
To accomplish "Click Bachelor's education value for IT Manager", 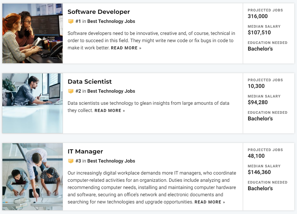I will coord(260,188).
